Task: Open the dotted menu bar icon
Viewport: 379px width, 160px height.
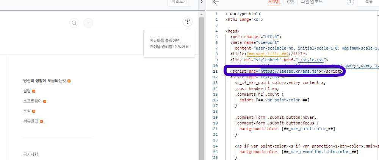Action: [x=187, y=22]
